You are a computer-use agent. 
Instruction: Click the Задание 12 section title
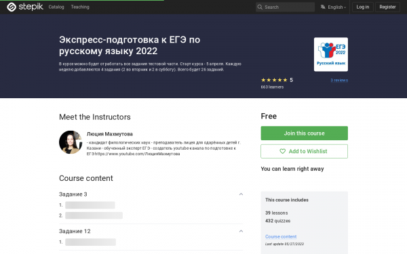pos(75,231)
